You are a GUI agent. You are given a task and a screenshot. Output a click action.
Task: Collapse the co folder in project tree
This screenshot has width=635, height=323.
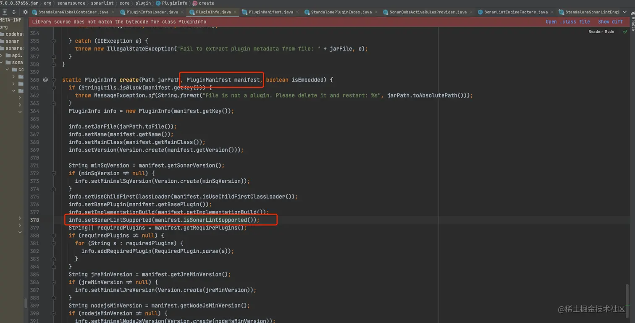pyautogui.click(x=7, y=70)
